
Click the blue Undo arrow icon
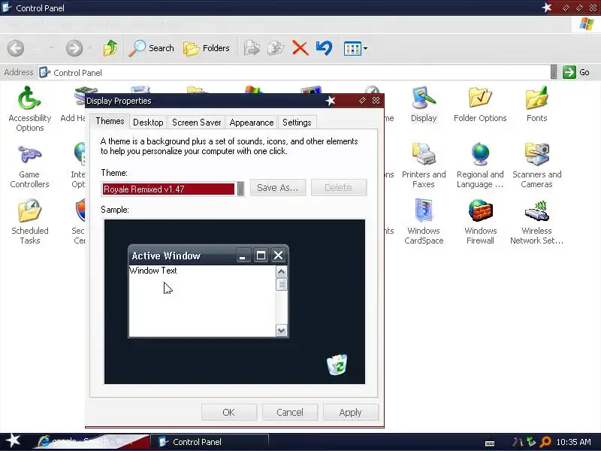[324, 48]
